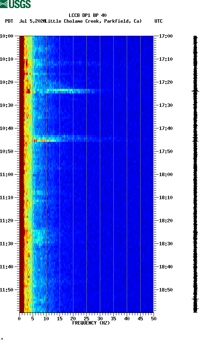
Task: Click the 11:30 PDT time label
Action: 7,244
